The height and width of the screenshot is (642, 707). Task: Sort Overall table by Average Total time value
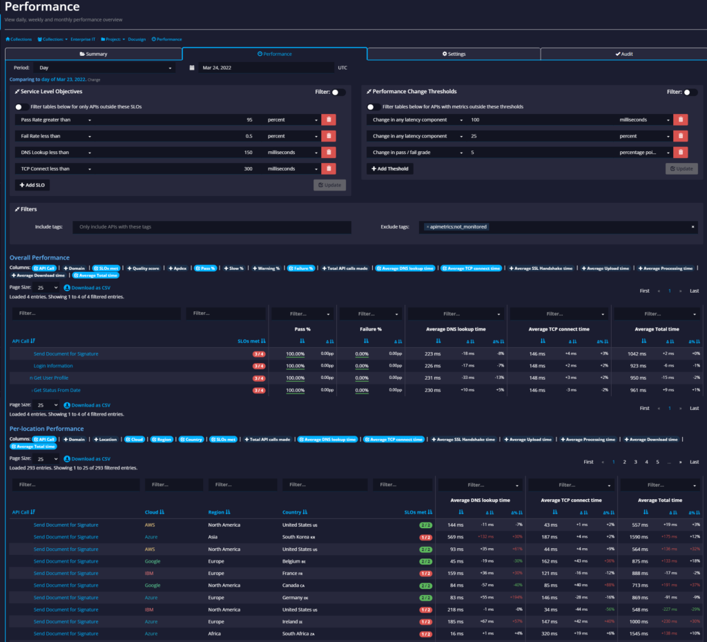tap(644, 341)
